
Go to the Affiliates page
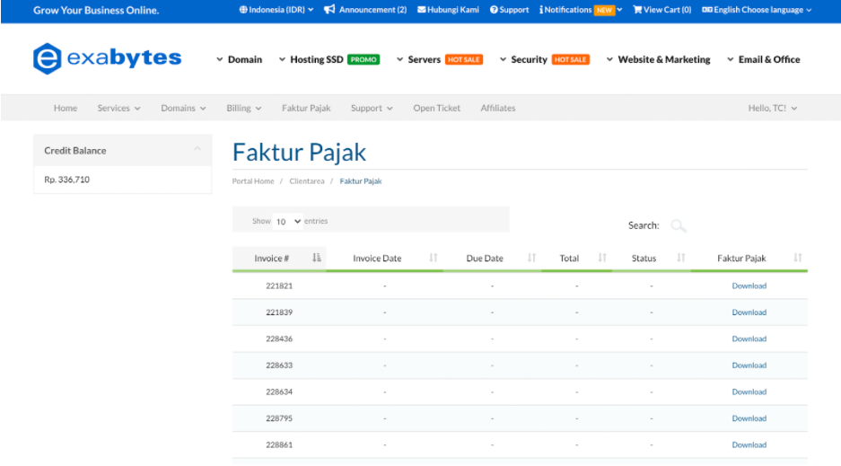[498, 109]
